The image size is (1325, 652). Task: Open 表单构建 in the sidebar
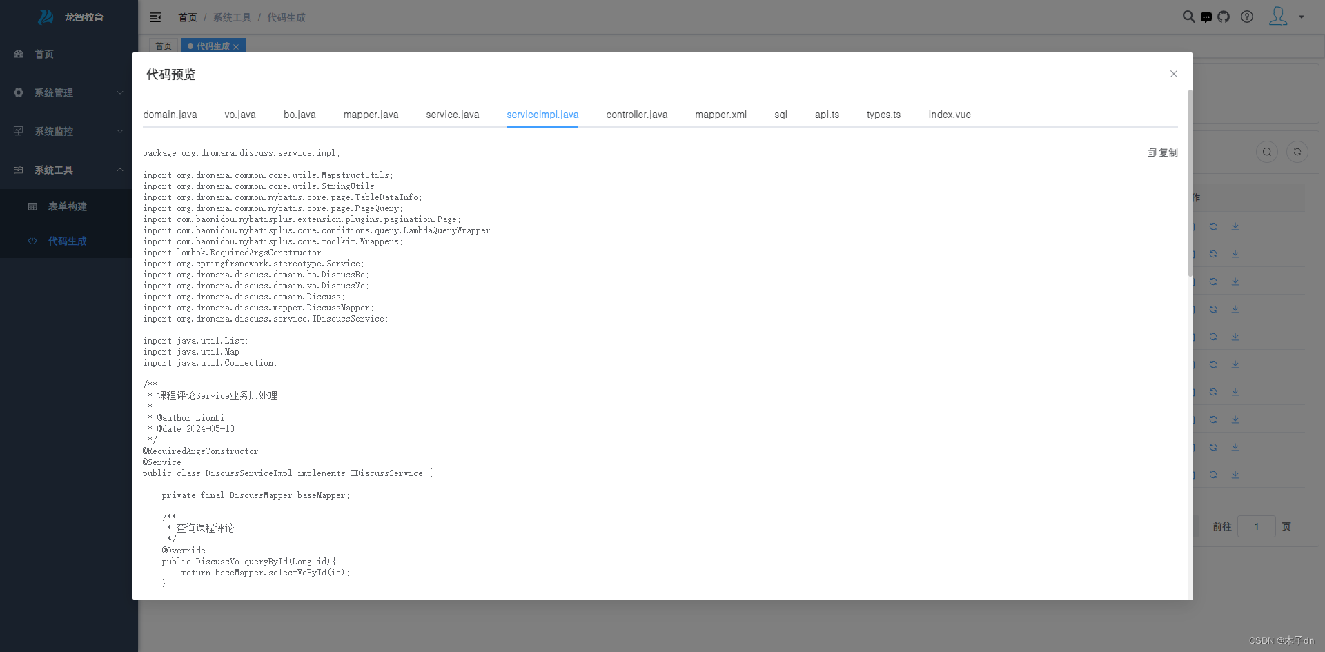(69, 206)
